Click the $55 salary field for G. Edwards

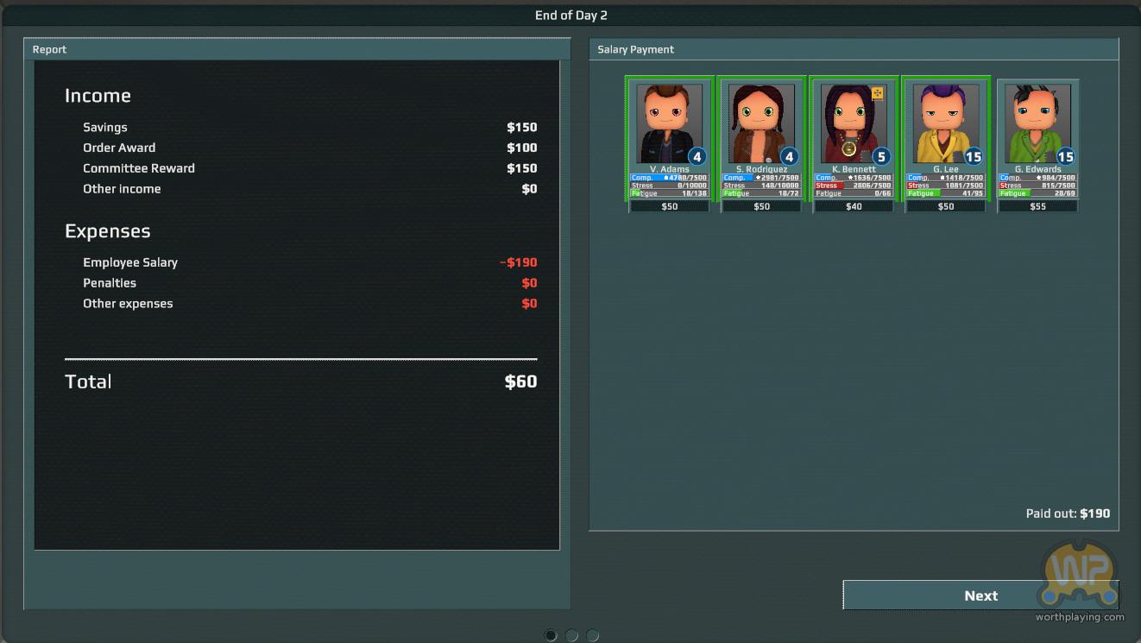[1037, 207]
